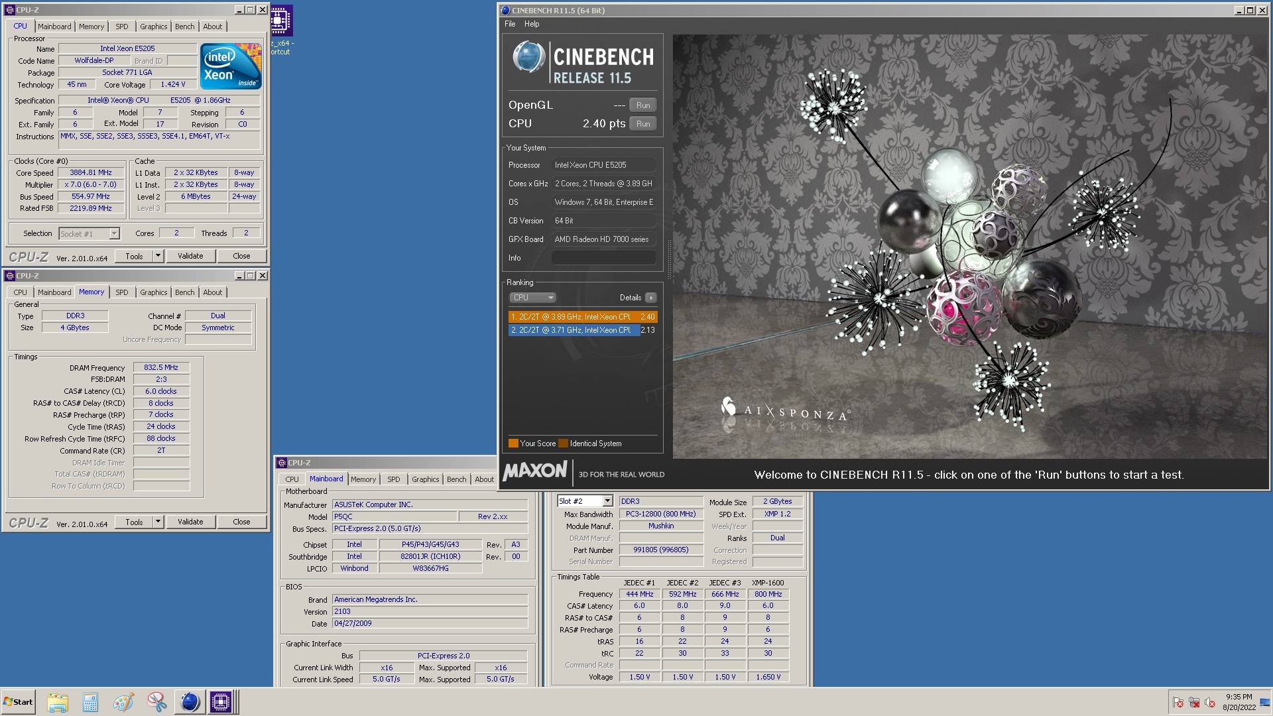The image size is (1273, 716).
Task: Switch to Cinebench via taskbar sphere icon
Action: 190,702
